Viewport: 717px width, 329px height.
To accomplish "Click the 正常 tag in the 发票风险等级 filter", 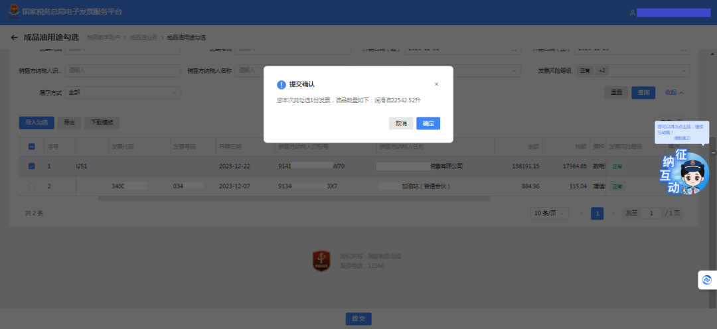I will pyautogui.click(x=586, y=71).
